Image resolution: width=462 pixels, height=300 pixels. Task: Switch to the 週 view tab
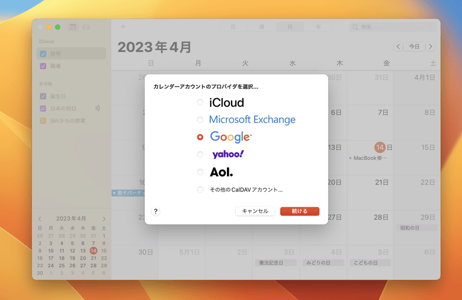262,27
